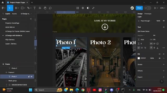Switch to the Assets tab

point(14,14)
